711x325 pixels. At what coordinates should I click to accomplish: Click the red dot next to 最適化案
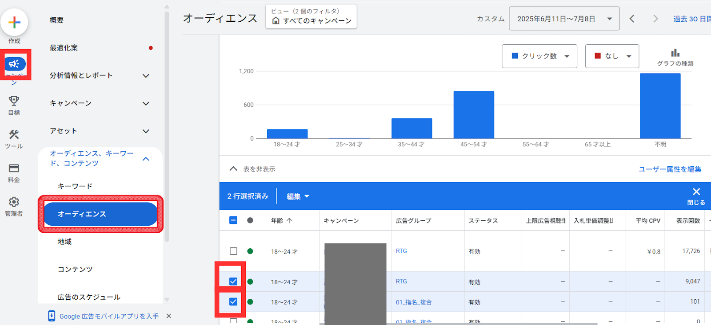[151, 48]
